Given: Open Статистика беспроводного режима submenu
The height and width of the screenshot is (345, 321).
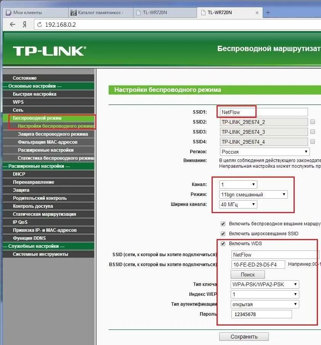Looking at the screenshot, I should tap(48, 158).
